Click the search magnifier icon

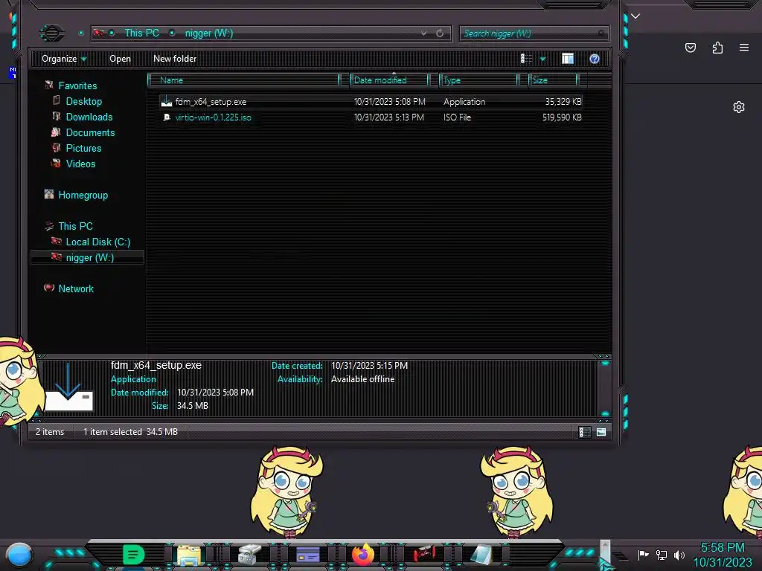[x=601, y=33]
